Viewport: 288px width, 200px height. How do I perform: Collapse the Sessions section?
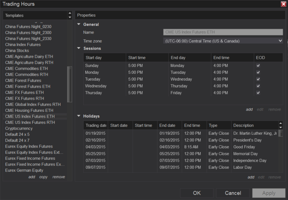(x=79, y=48)
